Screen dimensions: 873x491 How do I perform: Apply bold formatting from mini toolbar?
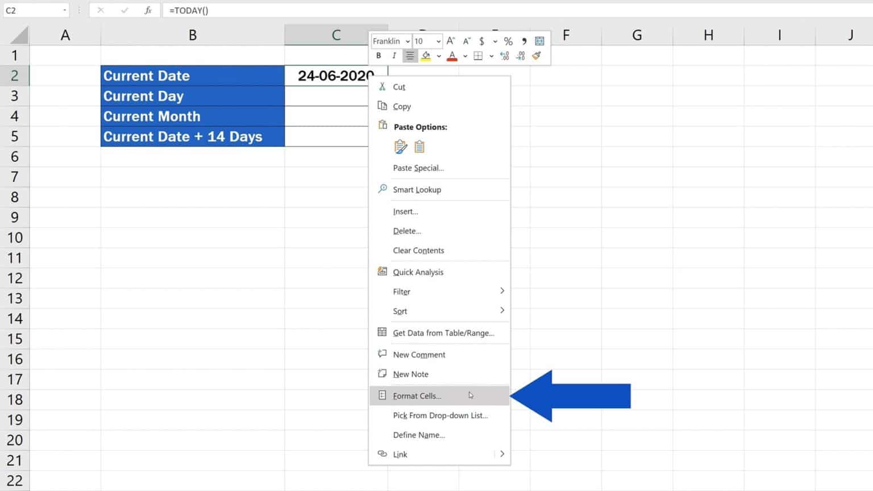pyautogui.click(x=378, y=55)
